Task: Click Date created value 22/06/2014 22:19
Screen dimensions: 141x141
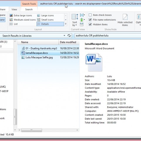Action: tap(116, 100)
